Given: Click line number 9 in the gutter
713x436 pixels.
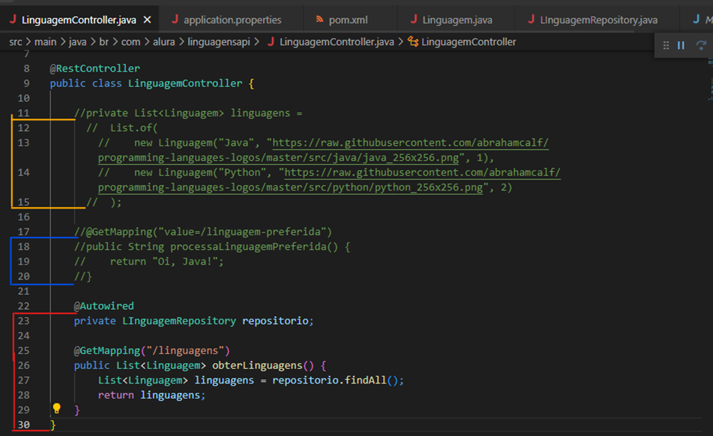Looking at the screenshot, I should [26, 84].
